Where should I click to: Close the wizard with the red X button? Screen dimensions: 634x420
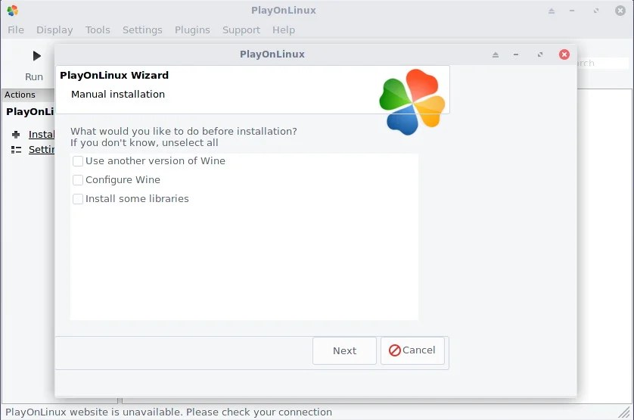564,54
